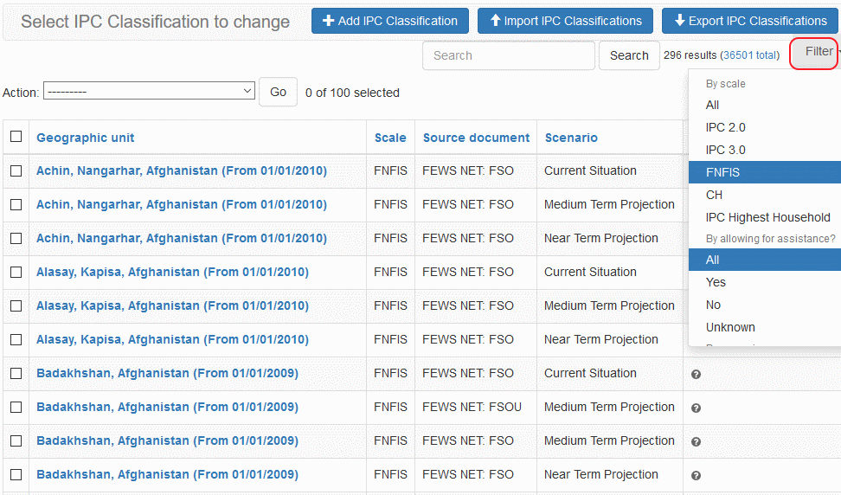The image size is (841, 495).
Task: Click the Export IPC Classifications button
Action: [x=749, y=21]
